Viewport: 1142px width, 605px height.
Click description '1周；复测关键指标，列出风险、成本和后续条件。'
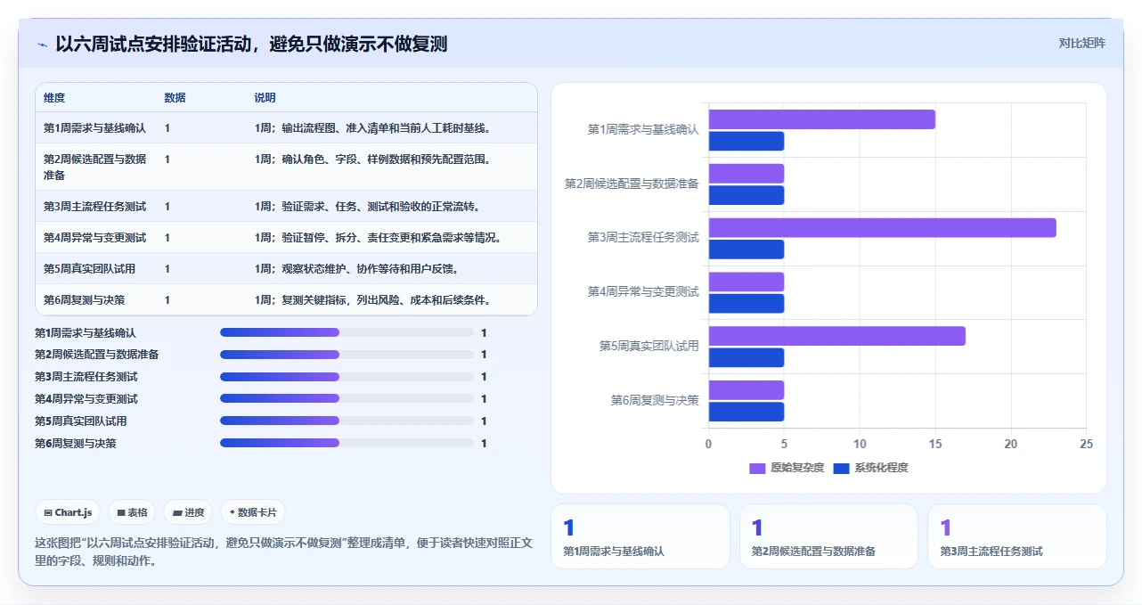pyautogui.click(x=372, y=300)
